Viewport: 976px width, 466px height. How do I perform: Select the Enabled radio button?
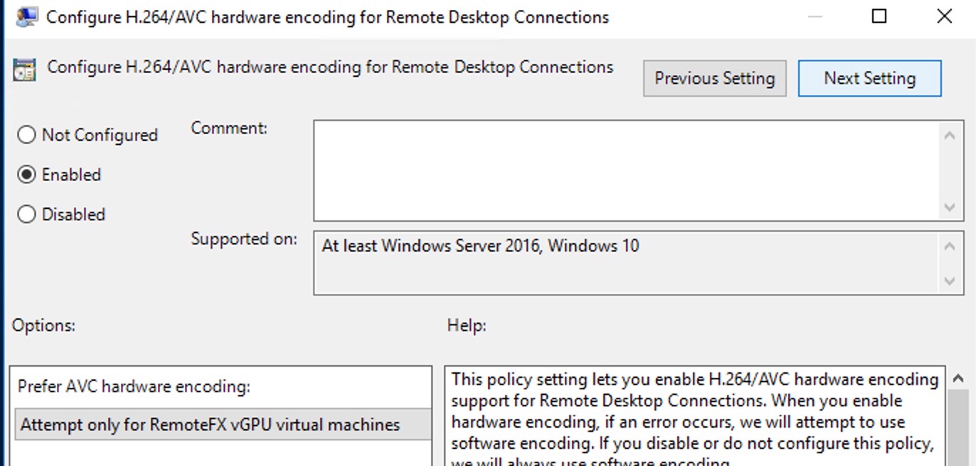click(26, 175)
